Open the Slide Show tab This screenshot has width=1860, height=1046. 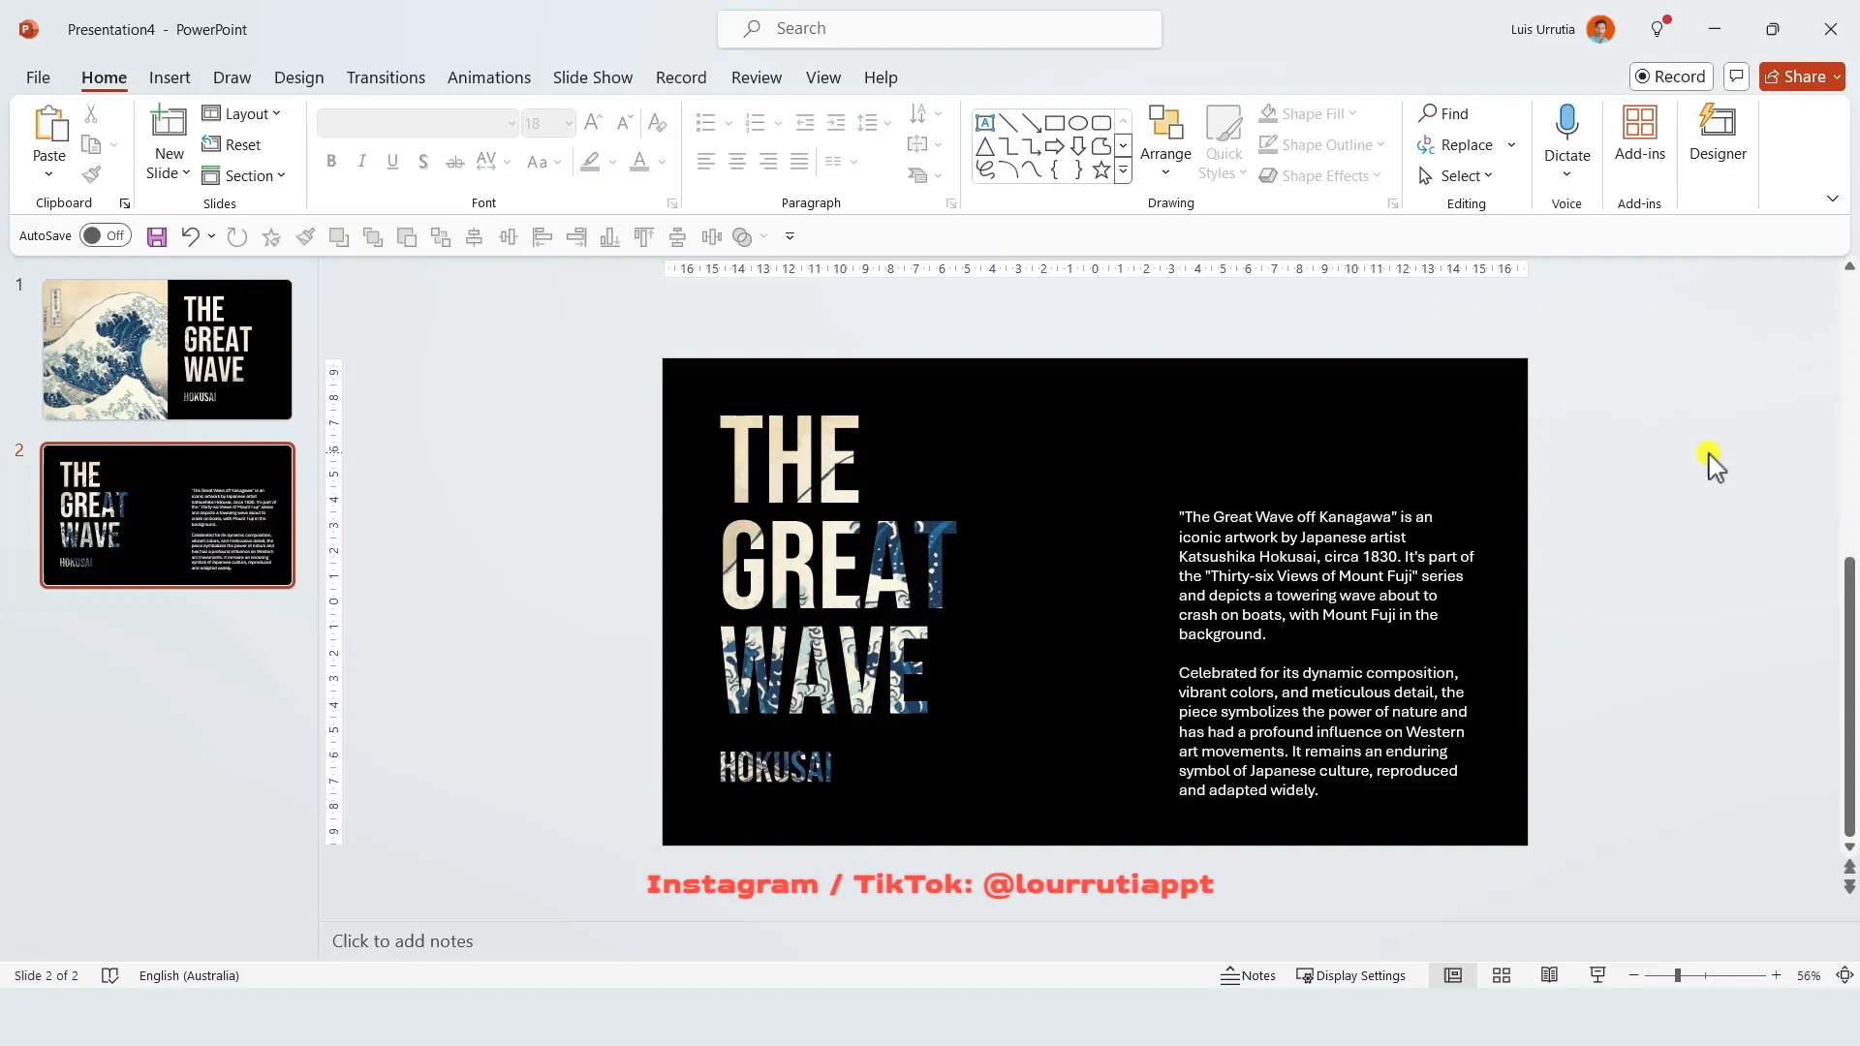593,77
